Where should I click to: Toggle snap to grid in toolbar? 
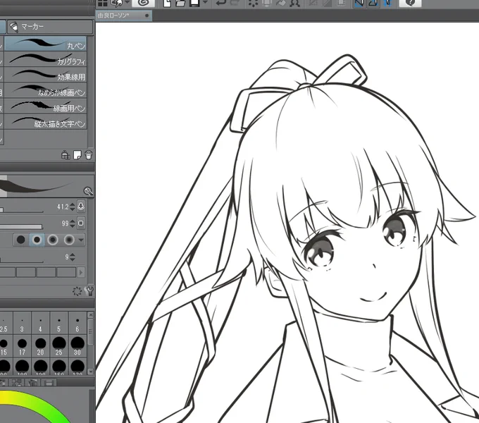387,3
